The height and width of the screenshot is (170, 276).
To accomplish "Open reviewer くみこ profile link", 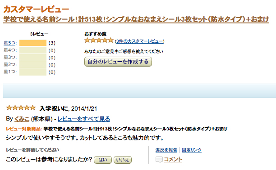I will pos(22,119).
